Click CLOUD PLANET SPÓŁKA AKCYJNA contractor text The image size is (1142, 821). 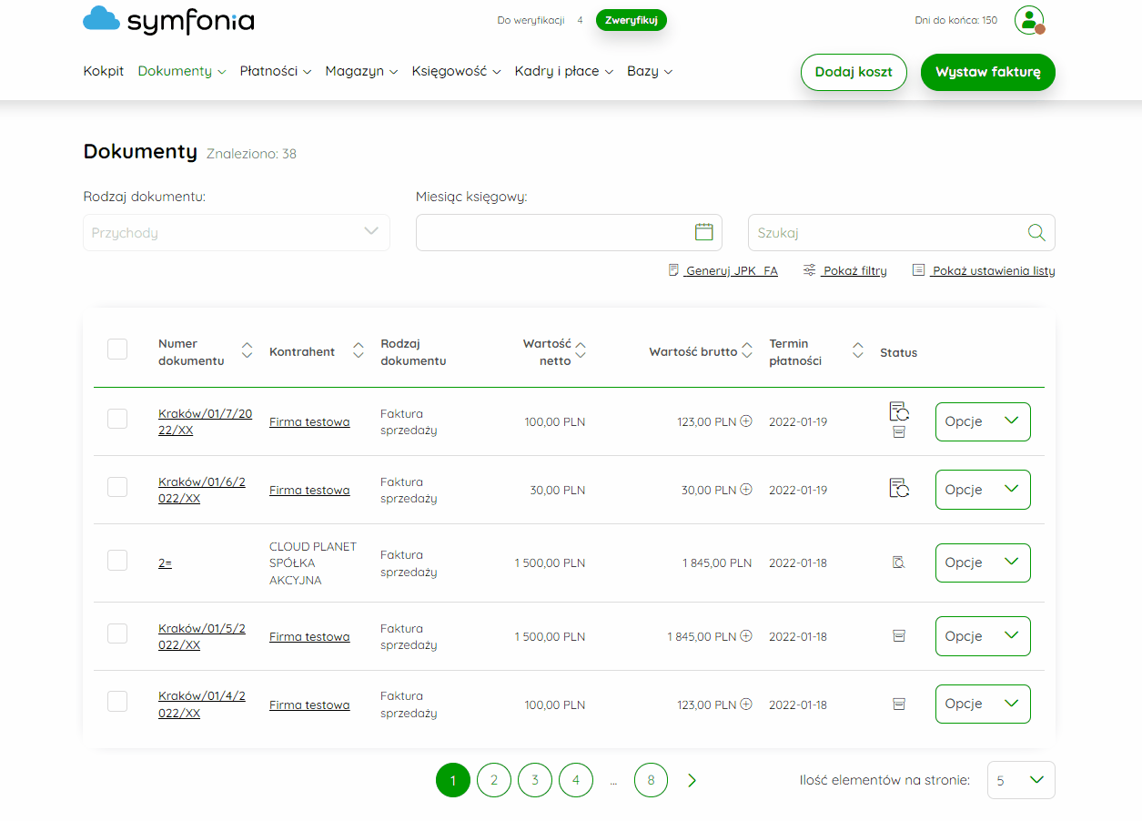(313, 563)
